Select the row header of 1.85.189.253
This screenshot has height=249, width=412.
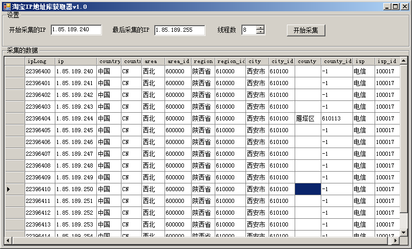[15, 224]
